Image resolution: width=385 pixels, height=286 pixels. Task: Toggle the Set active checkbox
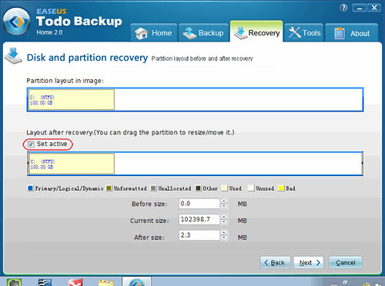[x=31, y=145]
